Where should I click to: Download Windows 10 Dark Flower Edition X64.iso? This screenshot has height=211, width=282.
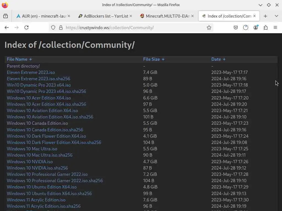coord(46,136)
